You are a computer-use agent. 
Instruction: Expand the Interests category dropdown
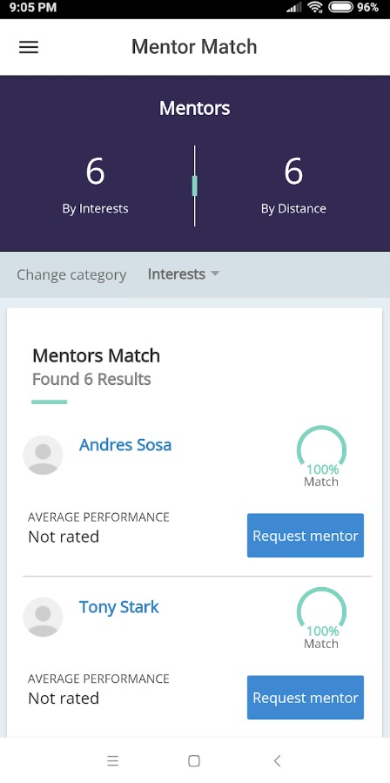[184, 274]
